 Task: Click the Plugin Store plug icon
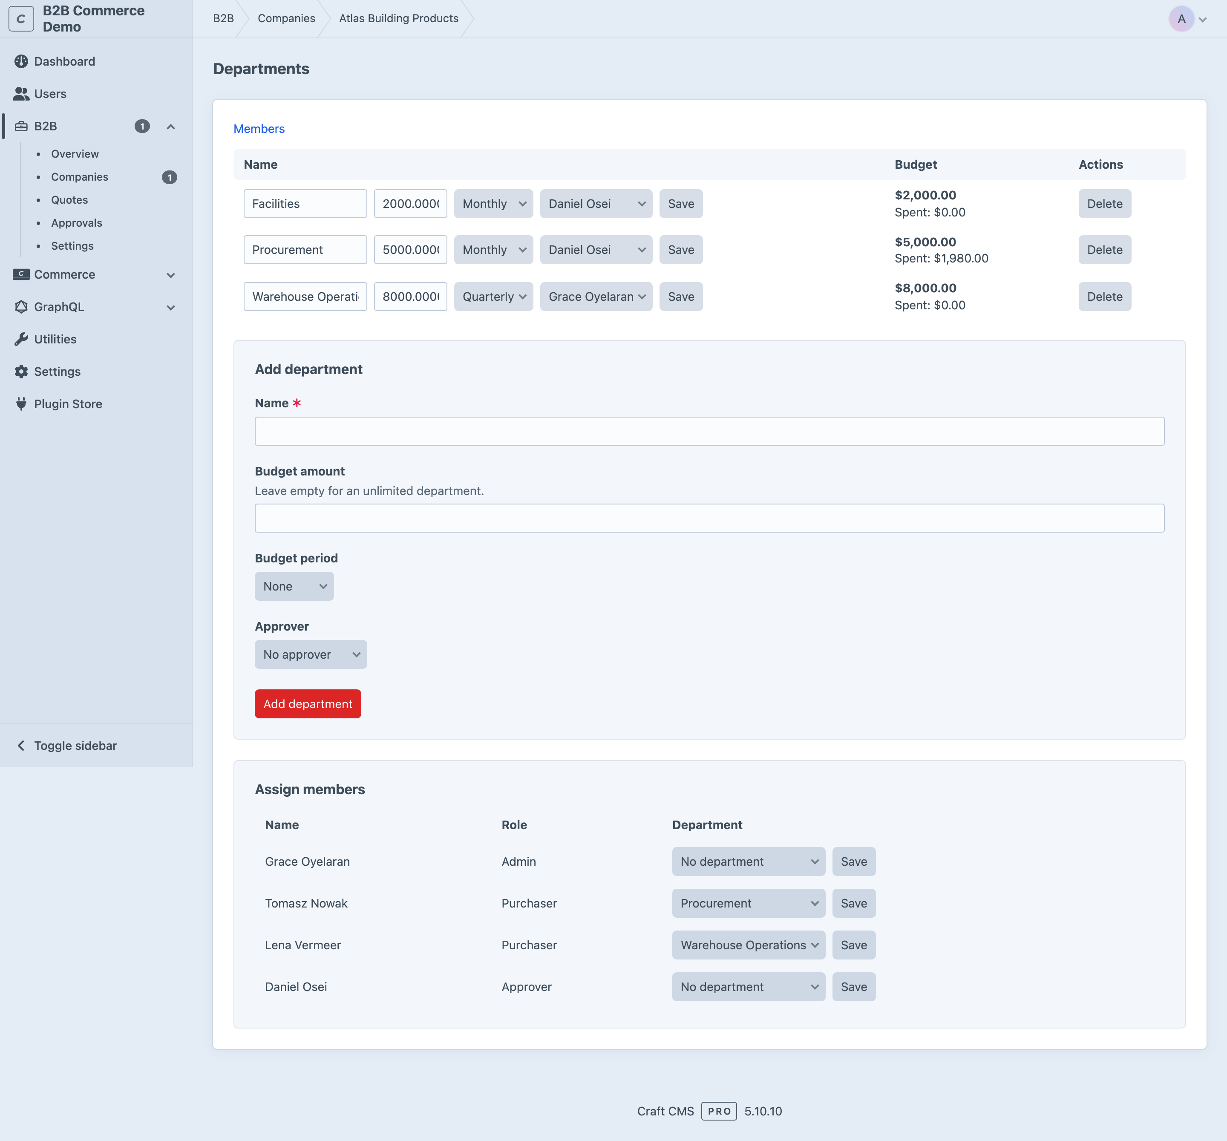(21, 404)
